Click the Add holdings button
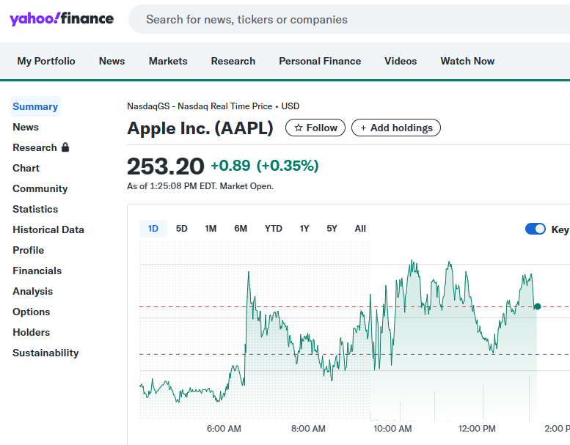The image size is (570, 445). (396, 128)
